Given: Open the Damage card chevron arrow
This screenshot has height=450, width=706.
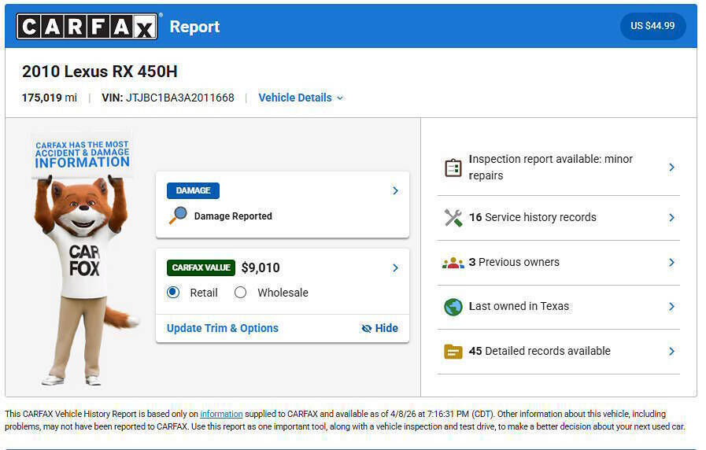Looking at the screenshot, I should point(395,190).
